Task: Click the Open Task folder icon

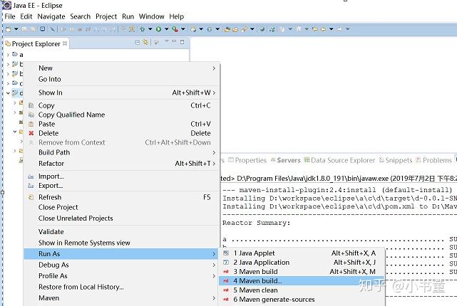Action: coord(235,29)
